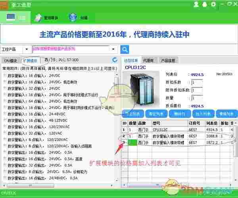Open settings via the gear icon
This screenshot has width=238, height=198.
213,4
